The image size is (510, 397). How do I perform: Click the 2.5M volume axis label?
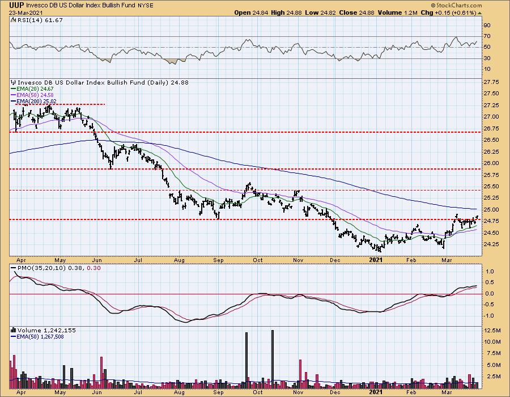(x=494, y=377)
